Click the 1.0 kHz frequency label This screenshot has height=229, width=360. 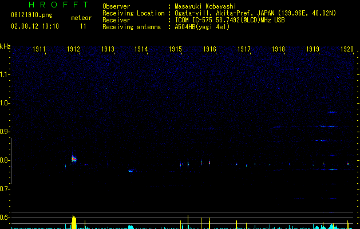[x=5, y=103]
